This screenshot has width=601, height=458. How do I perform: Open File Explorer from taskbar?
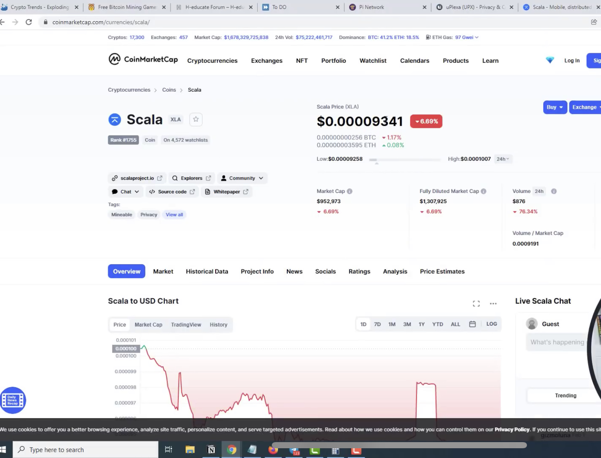click(190, 449)
